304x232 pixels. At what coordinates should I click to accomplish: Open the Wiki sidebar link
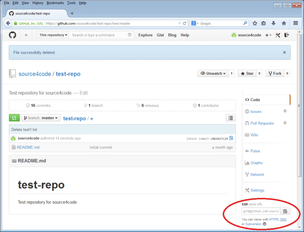pos(254,135)
